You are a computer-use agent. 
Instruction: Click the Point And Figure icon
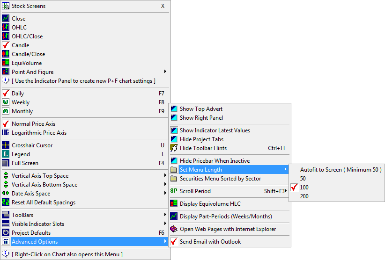click(6, 72)
